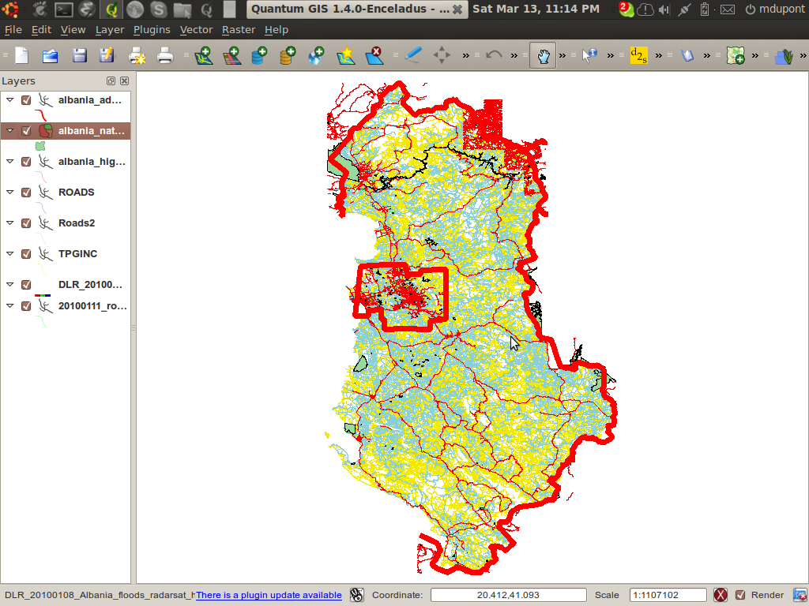Image resolution: width=809 pixels, height=606 pixels.
Task: Add a raster layer
Action: (x=232, y=55)
